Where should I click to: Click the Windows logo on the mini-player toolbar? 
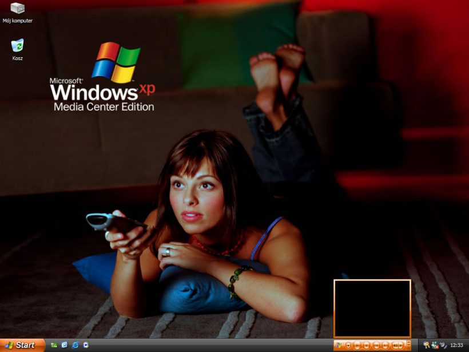(x=338, y=345)
